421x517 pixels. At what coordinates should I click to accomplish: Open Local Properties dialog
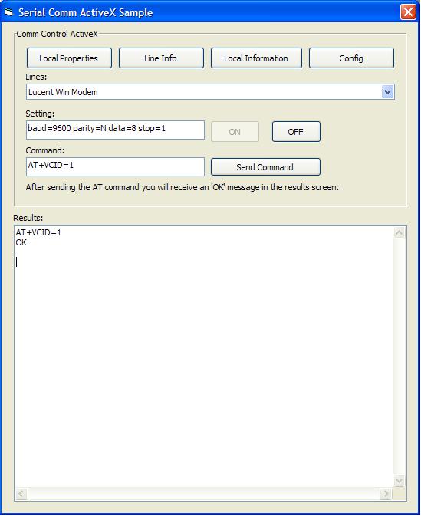click(69, 58)
